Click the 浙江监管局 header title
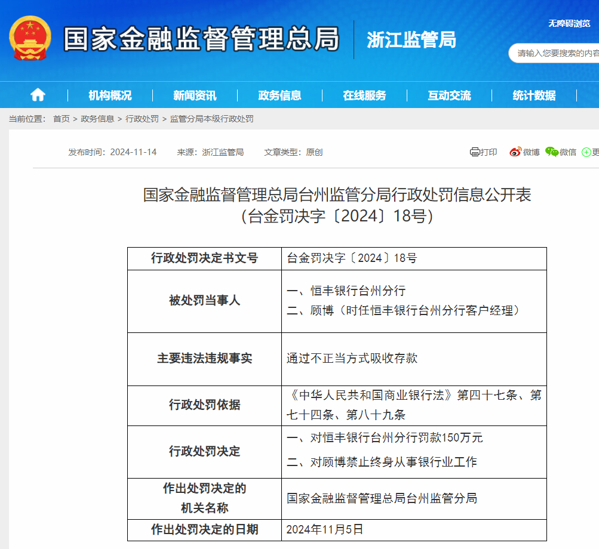Viewport: 599px width, 549px height. click(411, 40)
